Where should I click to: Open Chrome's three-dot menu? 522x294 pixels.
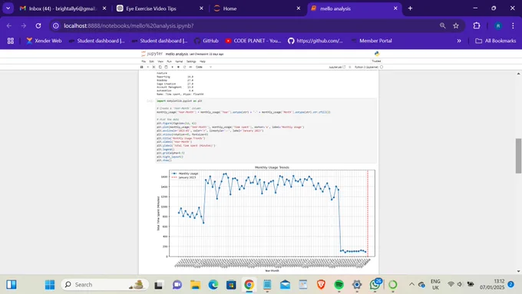[513, 25]
